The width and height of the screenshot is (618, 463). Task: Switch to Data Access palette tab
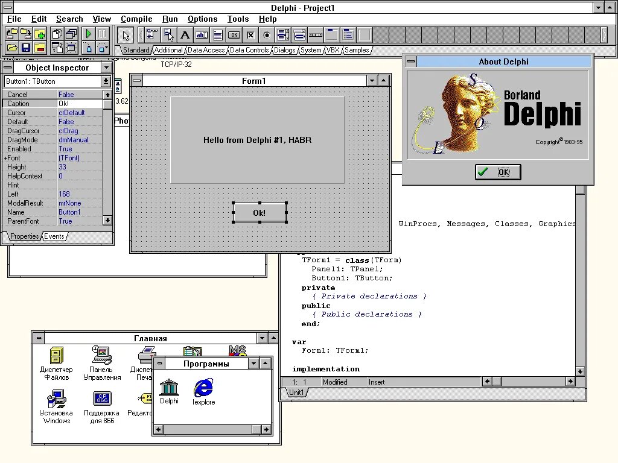pyautogui.click(x=206, y=50)
